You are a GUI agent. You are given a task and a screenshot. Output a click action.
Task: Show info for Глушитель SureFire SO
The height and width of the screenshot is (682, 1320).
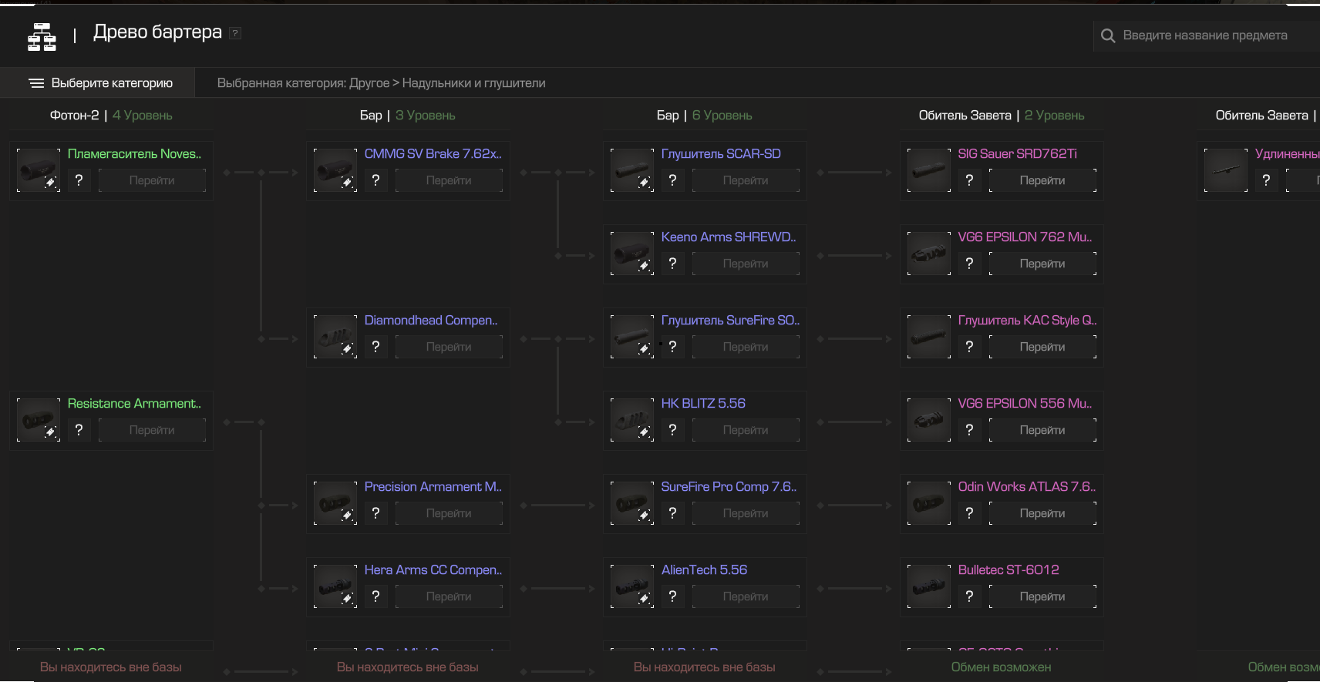tap(672, 347)
